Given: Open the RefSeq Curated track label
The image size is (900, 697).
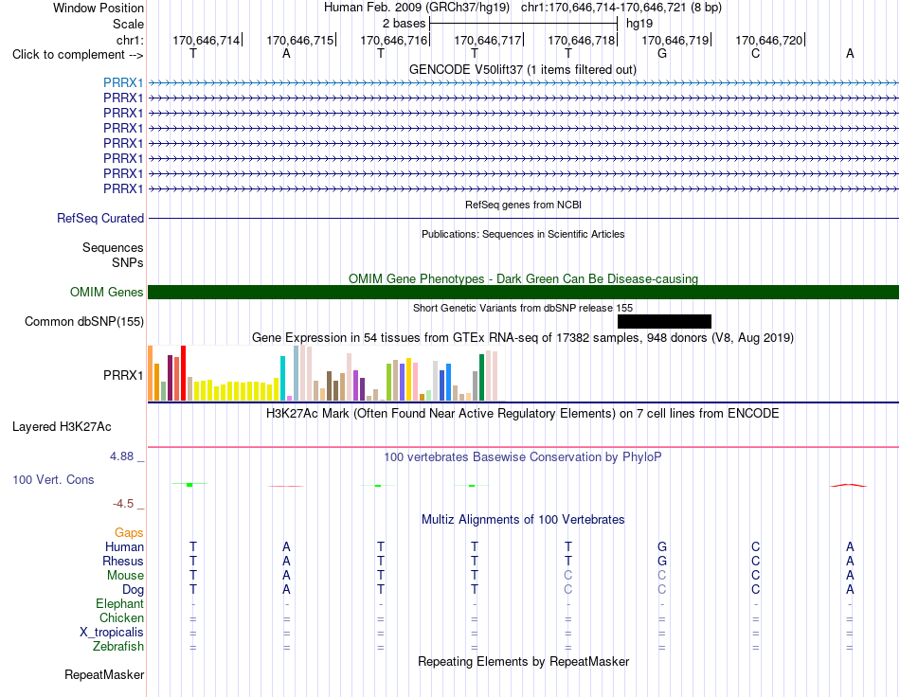Looking at the screenshot, I should (x=100, y=218).
